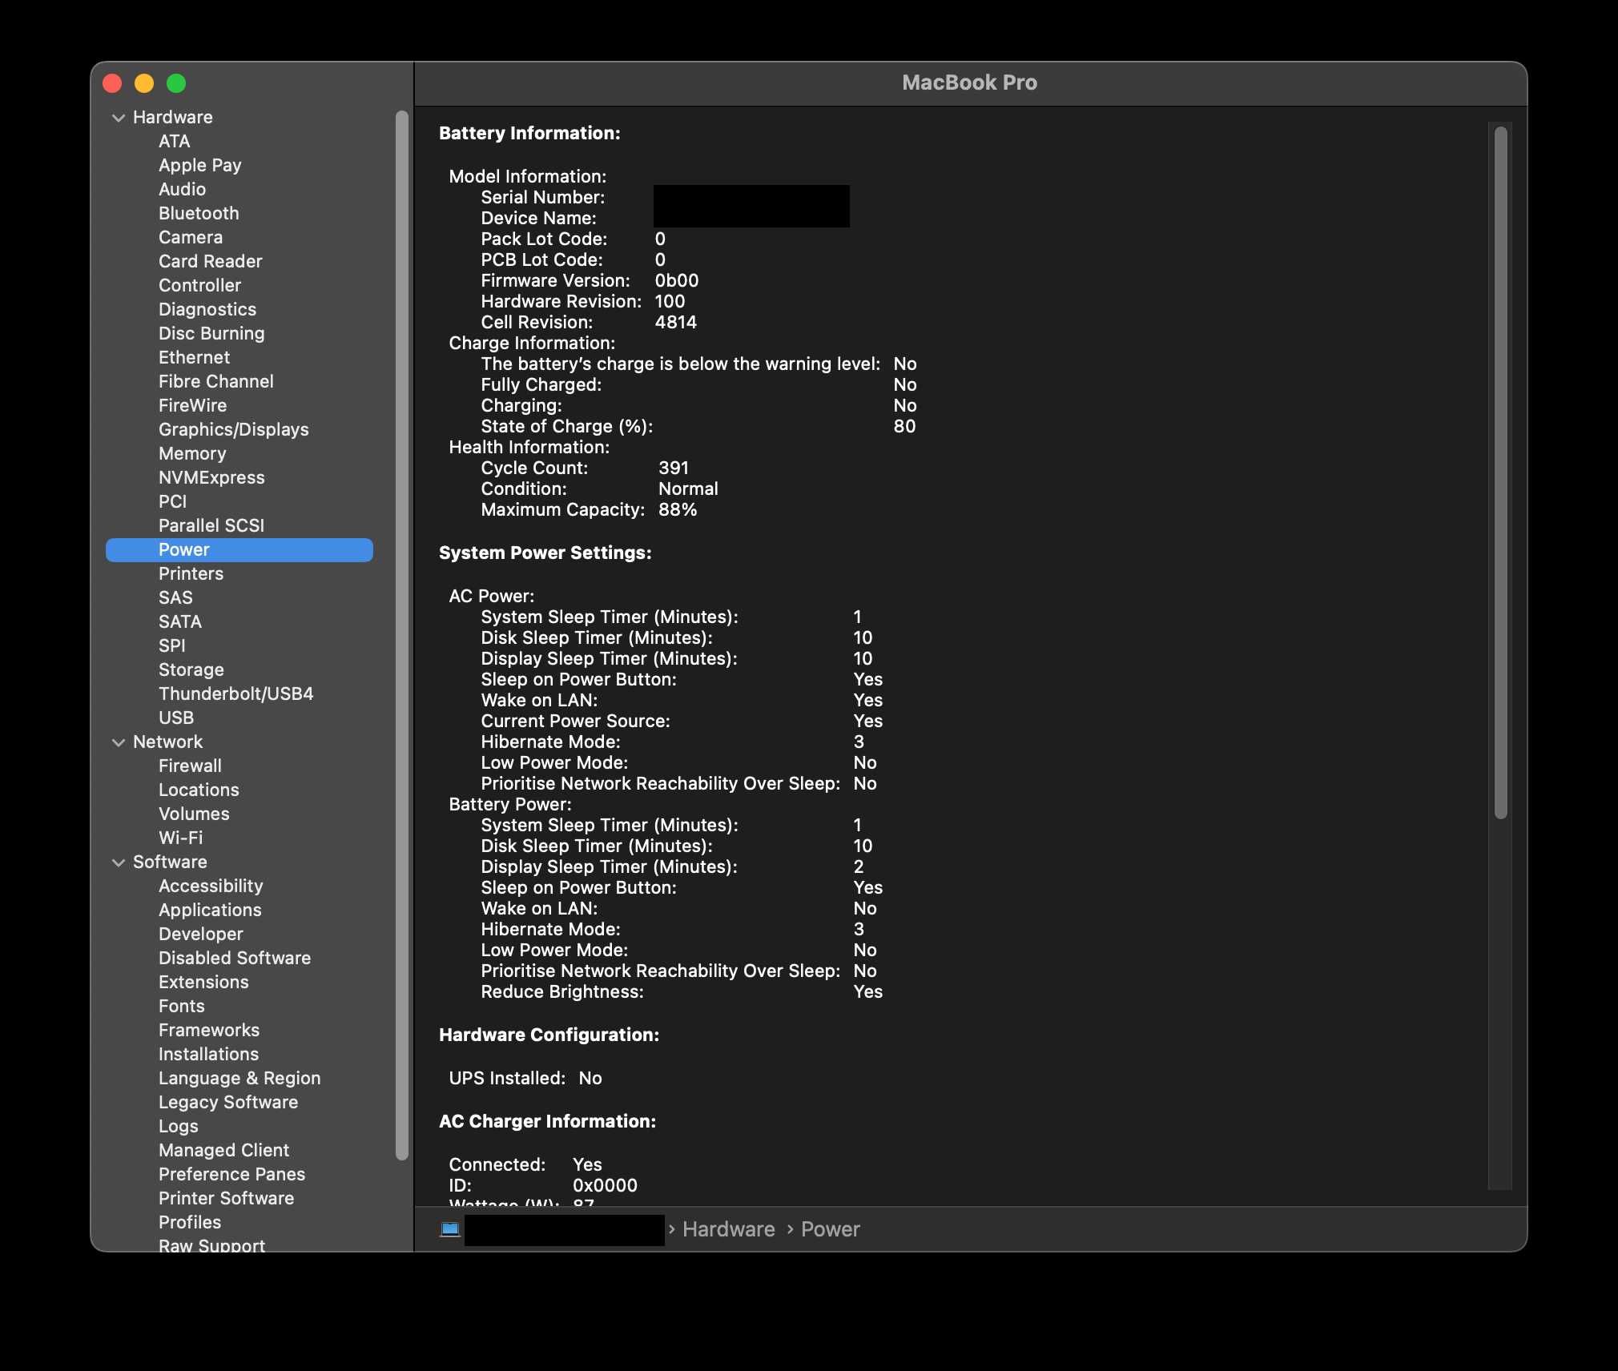Select Camera in the sidebar
The width and height of the screenshot is (1618, 1371).
(191, 238)
